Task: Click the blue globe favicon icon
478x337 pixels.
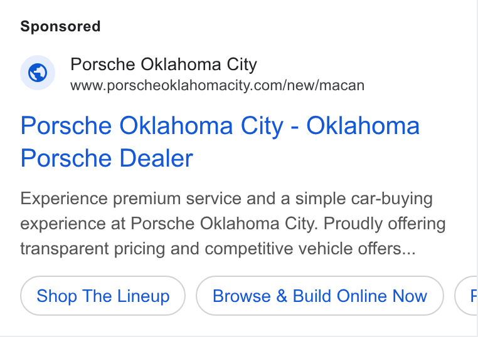Action: [38, 73]
